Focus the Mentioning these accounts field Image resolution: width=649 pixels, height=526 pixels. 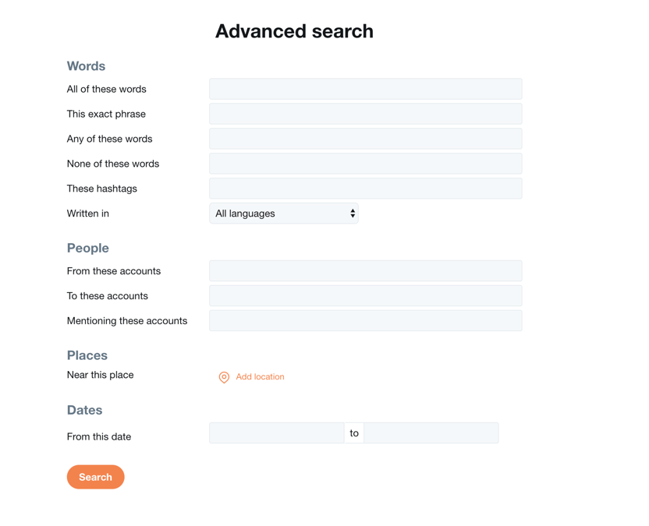(x=366, y=320)
